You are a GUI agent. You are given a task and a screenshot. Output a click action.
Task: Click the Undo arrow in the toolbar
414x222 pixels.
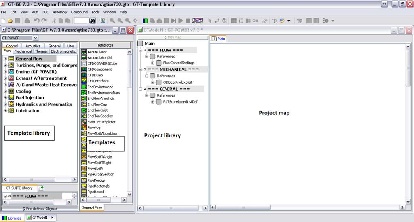(x=37, y=21)
